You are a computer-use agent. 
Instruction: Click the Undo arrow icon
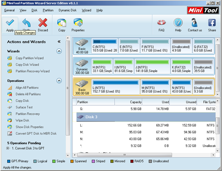(x=26, y=23)
